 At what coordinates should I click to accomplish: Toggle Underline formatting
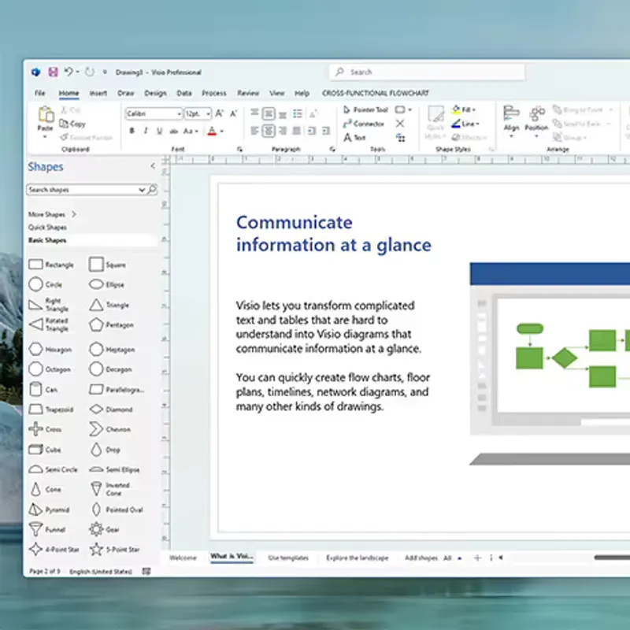click(x=160, y=131)
